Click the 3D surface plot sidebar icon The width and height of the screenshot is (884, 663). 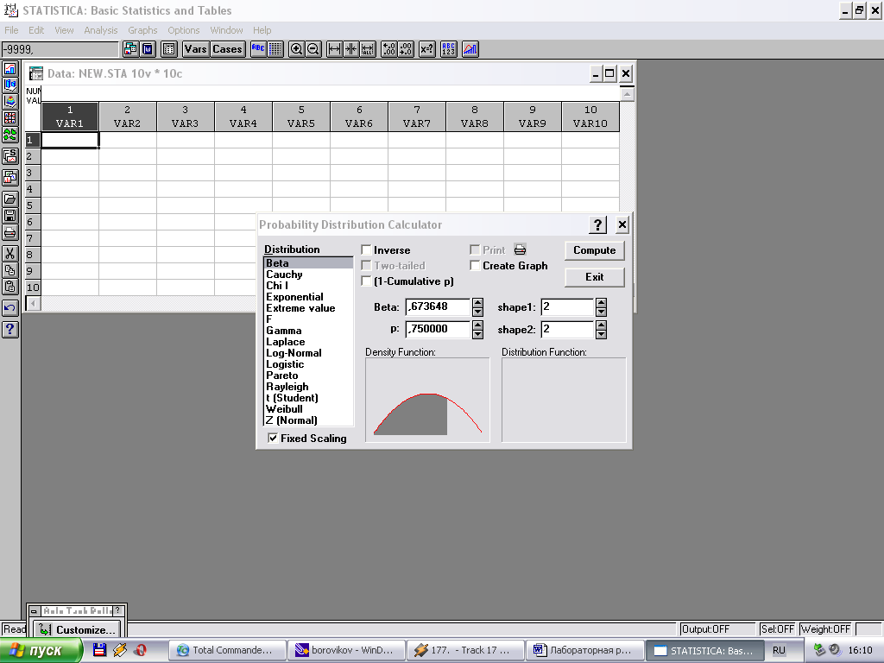pos(10,102)
